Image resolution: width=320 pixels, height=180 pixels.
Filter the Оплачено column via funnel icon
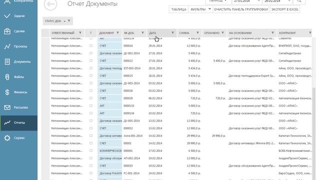222,33
